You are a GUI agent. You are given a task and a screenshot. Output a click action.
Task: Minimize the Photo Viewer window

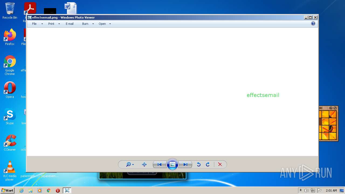306,18
